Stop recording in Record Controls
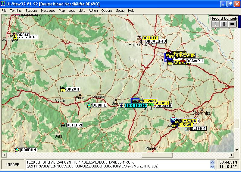This screenshot has height=172, width=241. [232, 24]
